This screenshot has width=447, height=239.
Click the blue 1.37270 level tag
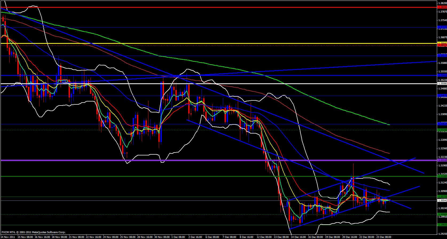[x=442, y=27]
